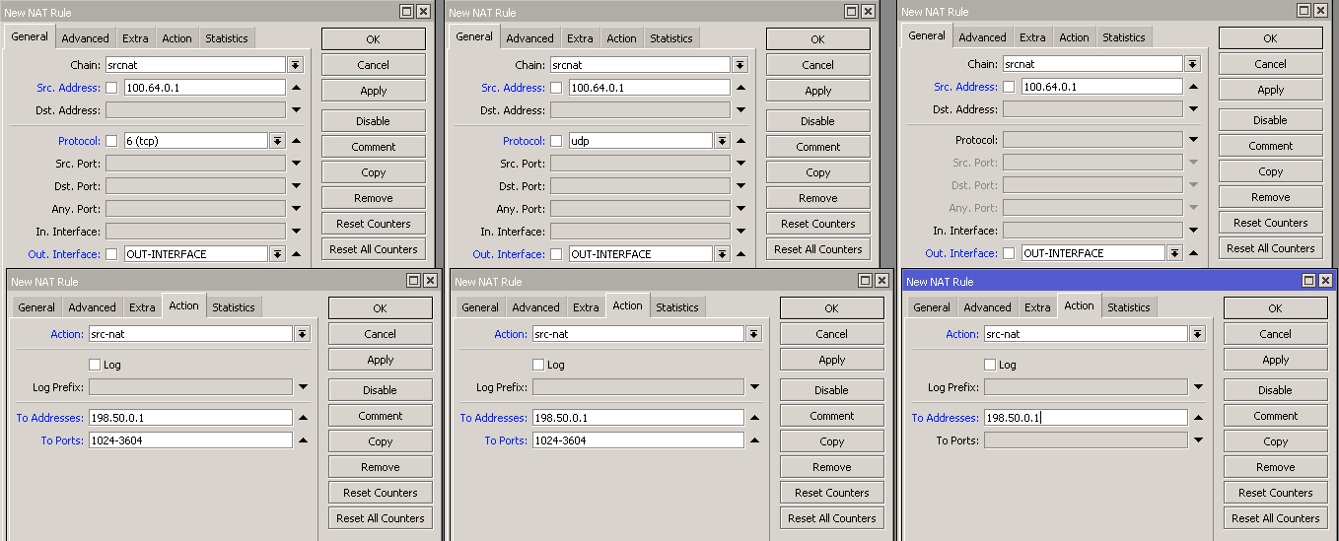Expand In. Interface field in tcp rule window
The height and width of the screenshot is (541, 1339).
296,232
